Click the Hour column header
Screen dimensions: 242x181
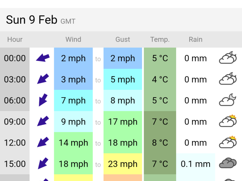tap(15, 39)
